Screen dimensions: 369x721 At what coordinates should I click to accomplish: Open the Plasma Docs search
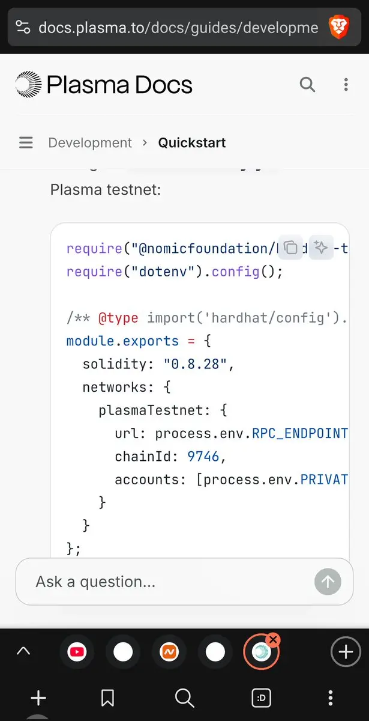(x=307, y=85)
